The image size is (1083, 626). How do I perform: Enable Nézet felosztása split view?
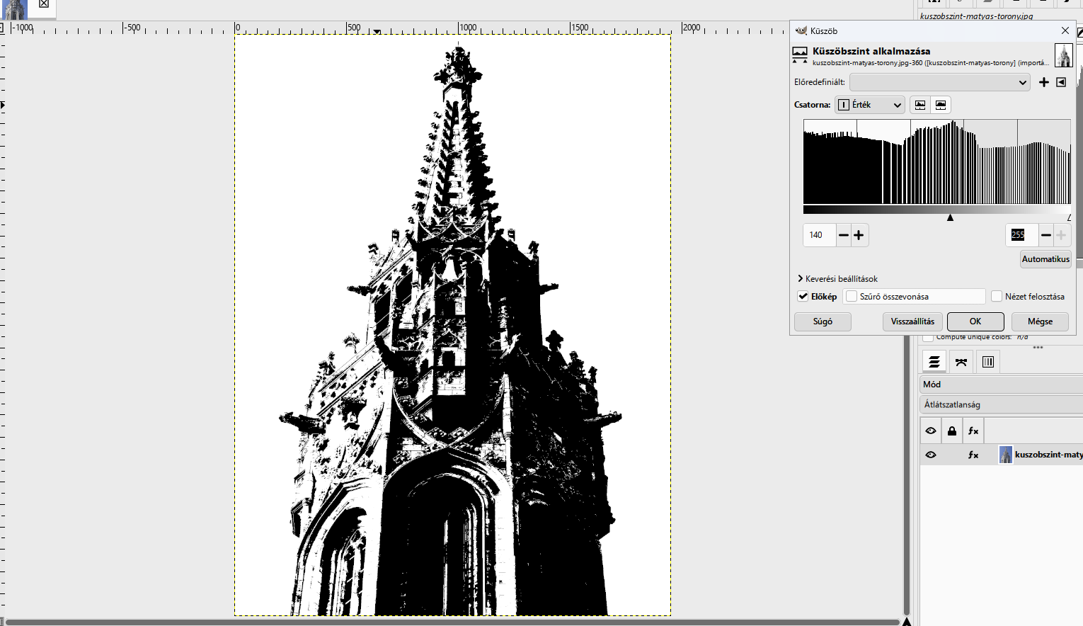(997, 297)
